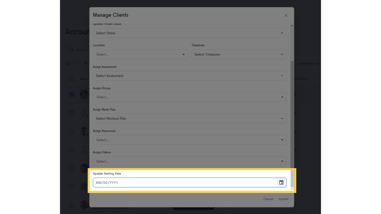Close the Manage Clients dialog
Screen dimensions: 381x214
click(286, 15)
